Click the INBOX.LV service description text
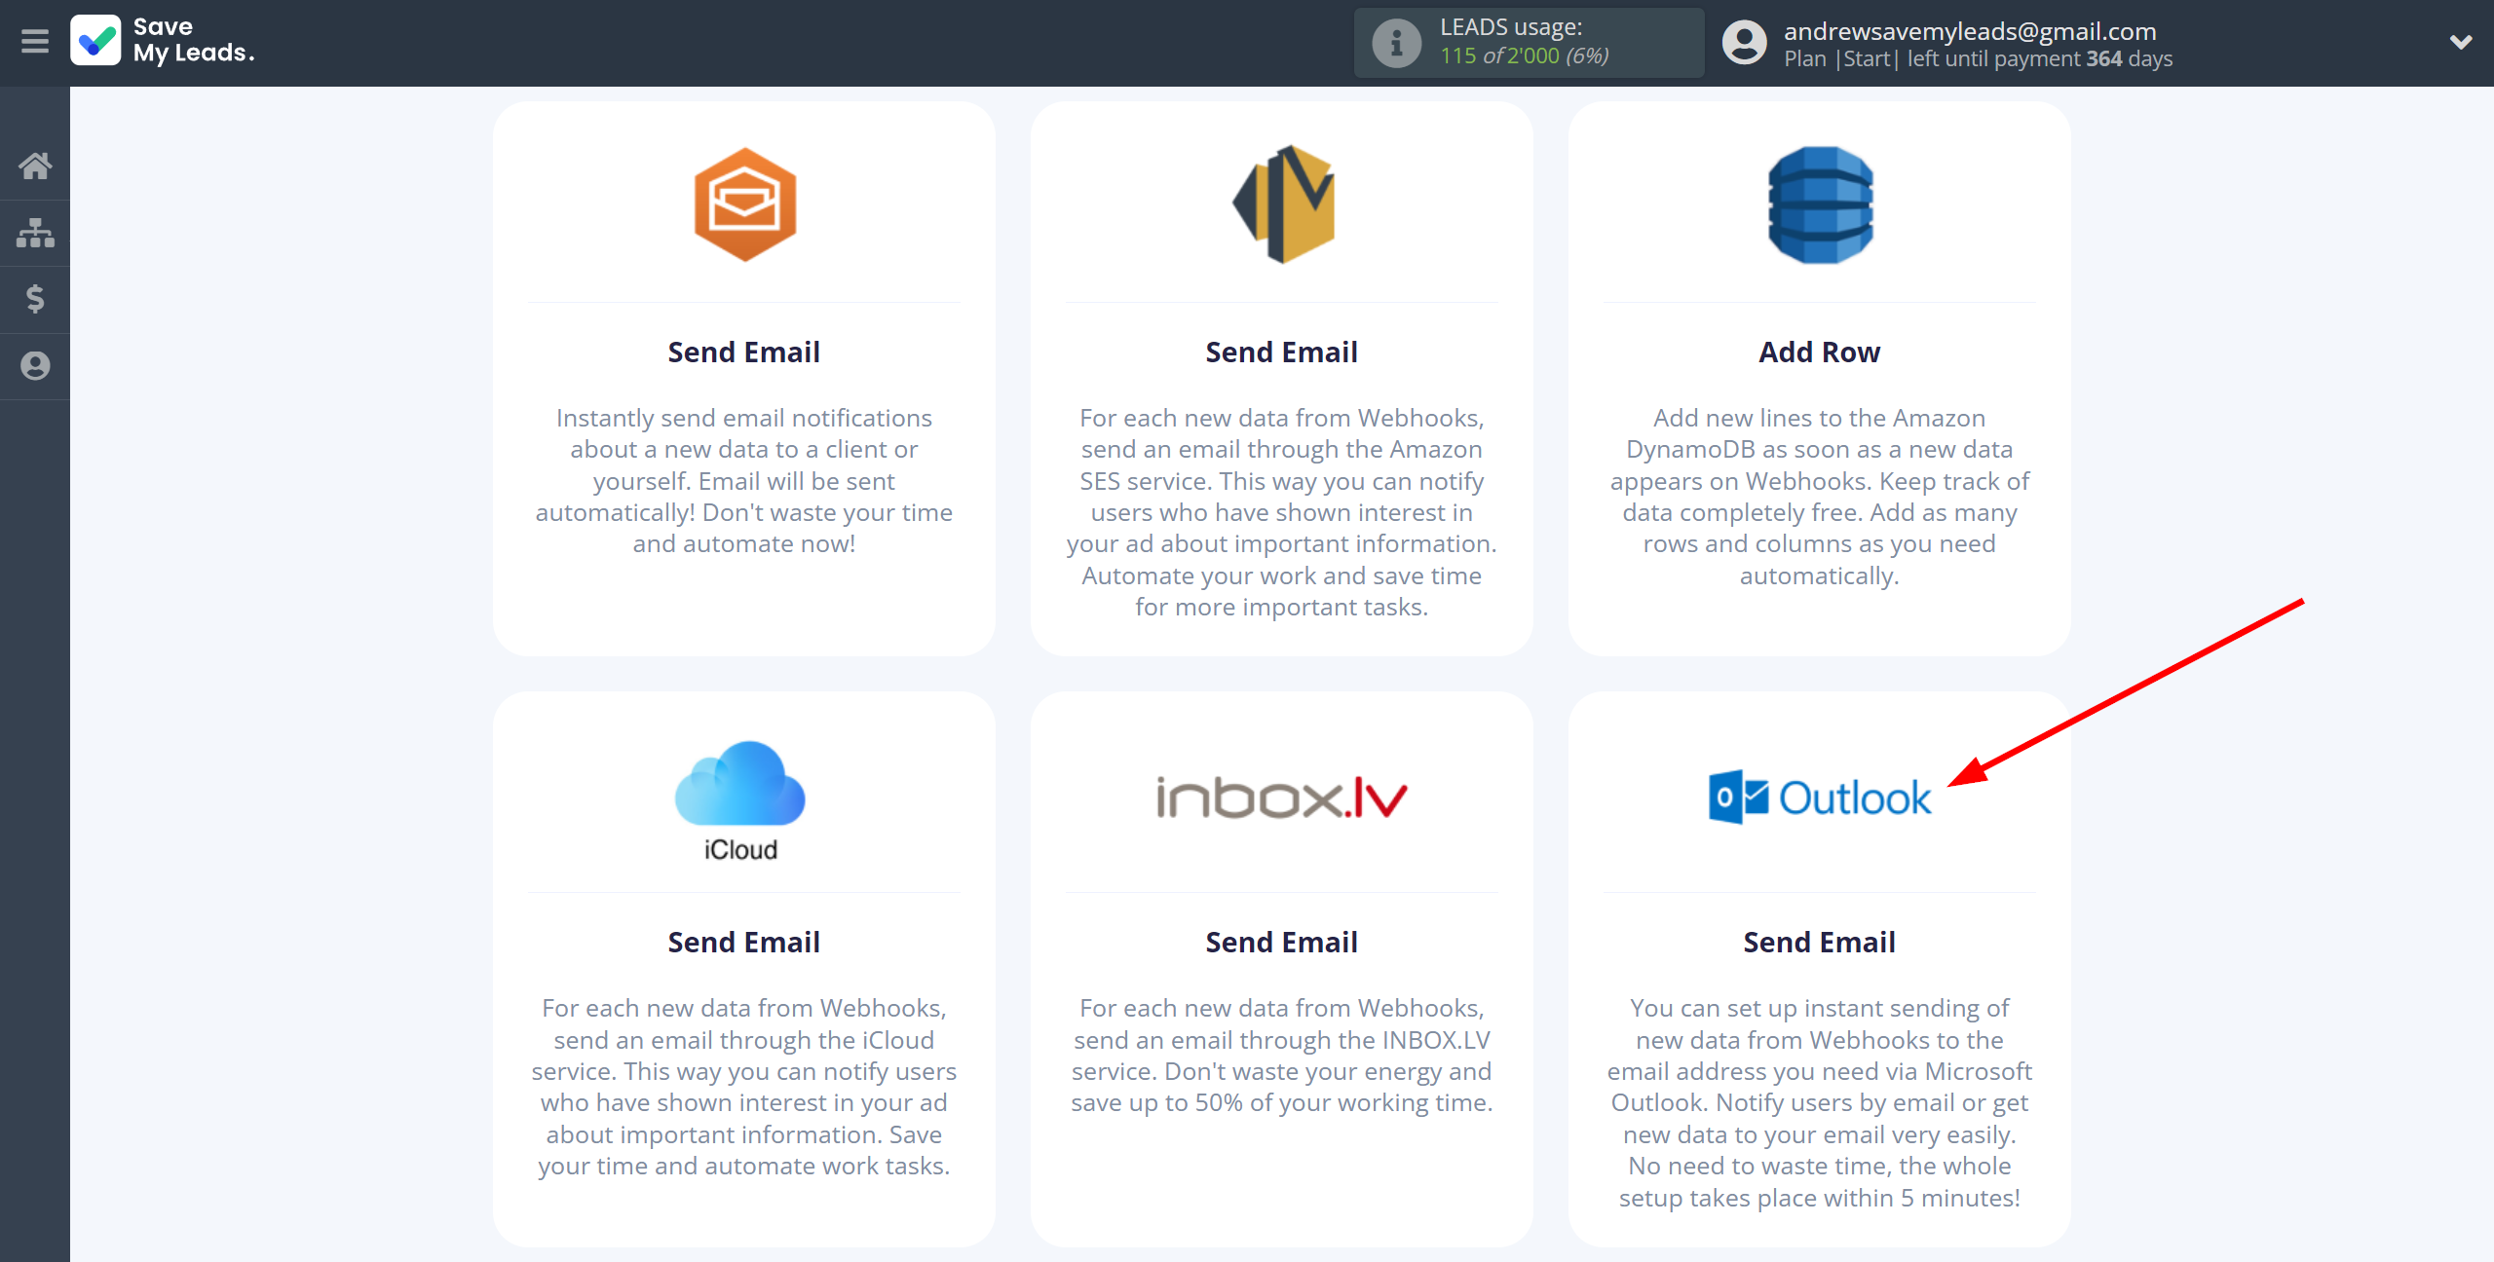Screen dimensions: 2494x1262 pos(1282,1056)
